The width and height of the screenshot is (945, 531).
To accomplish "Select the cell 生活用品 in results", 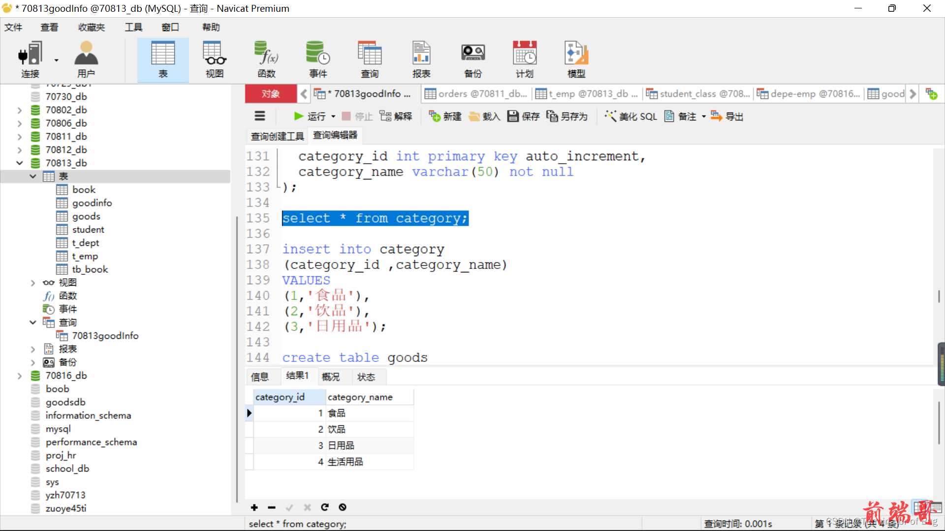I will [369, 461].
